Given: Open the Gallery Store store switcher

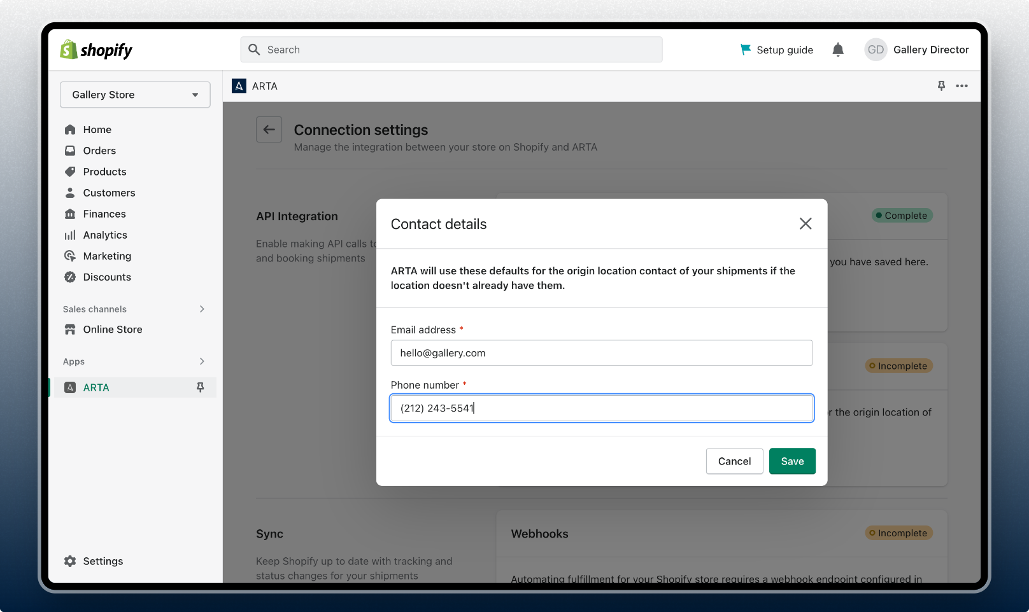Looking at the screenshot, I should pyautogui.click(x=134, y=94).
